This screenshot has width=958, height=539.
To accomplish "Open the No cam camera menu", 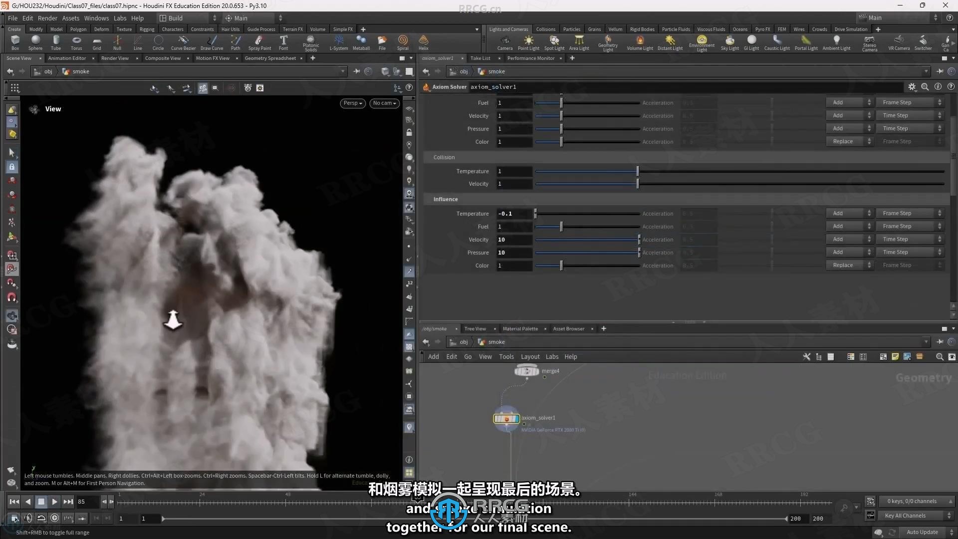I will 384,103.
